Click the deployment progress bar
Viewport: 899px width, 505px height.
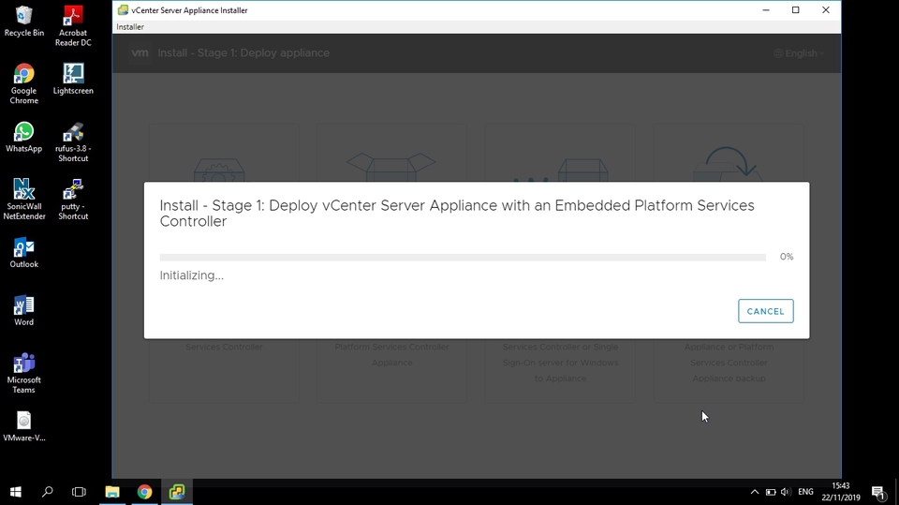click(x=463, y=257)
